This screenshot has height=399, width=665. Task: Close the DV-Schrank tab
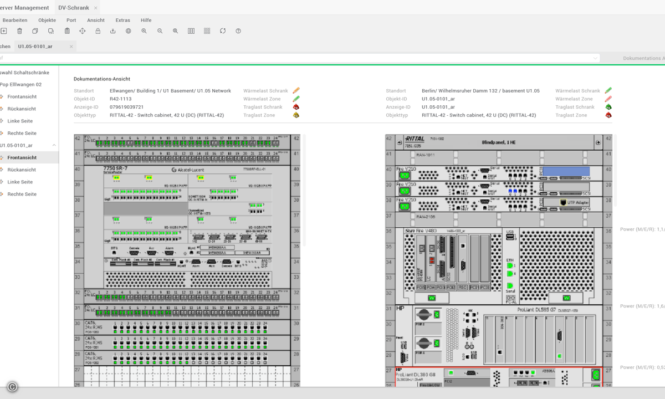click(96, 8)
